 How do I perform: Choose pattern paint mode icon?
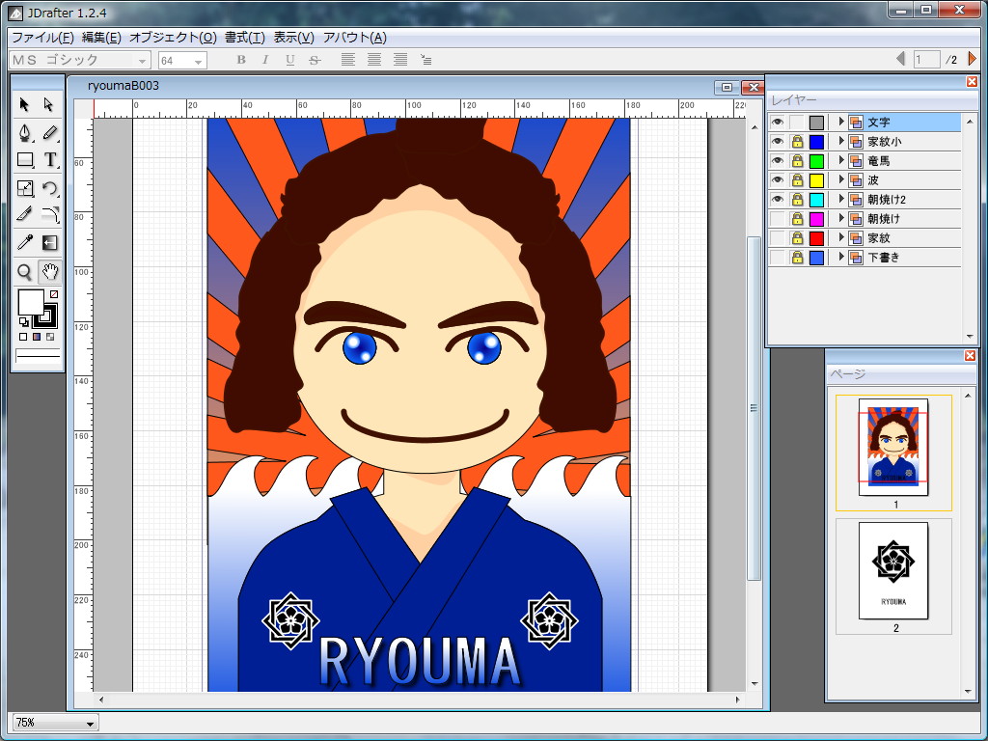coord(50,337)
